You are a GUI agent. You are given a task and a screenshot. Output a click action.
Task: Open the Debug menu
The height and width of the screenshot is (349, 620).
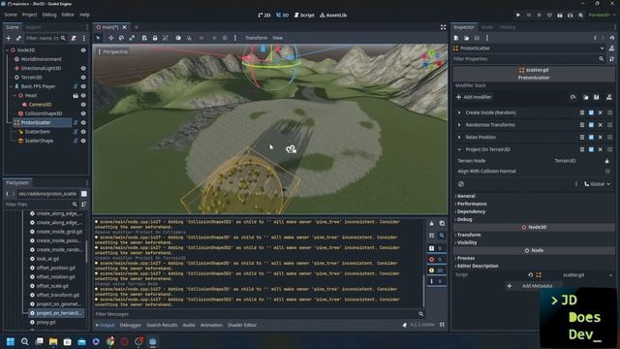point(49,15)
